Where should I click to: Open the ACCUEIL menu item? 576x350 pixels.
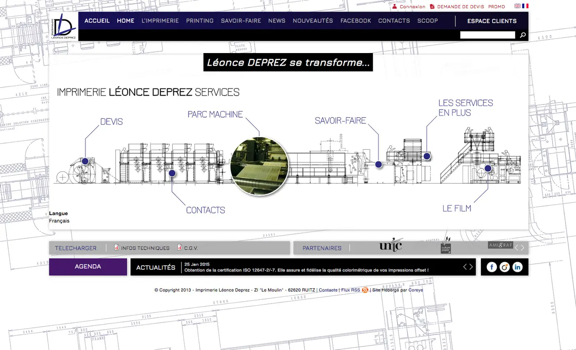[97, 21]
